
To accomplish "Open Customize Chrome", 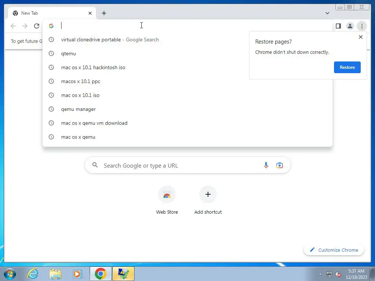I will [334, 250].
